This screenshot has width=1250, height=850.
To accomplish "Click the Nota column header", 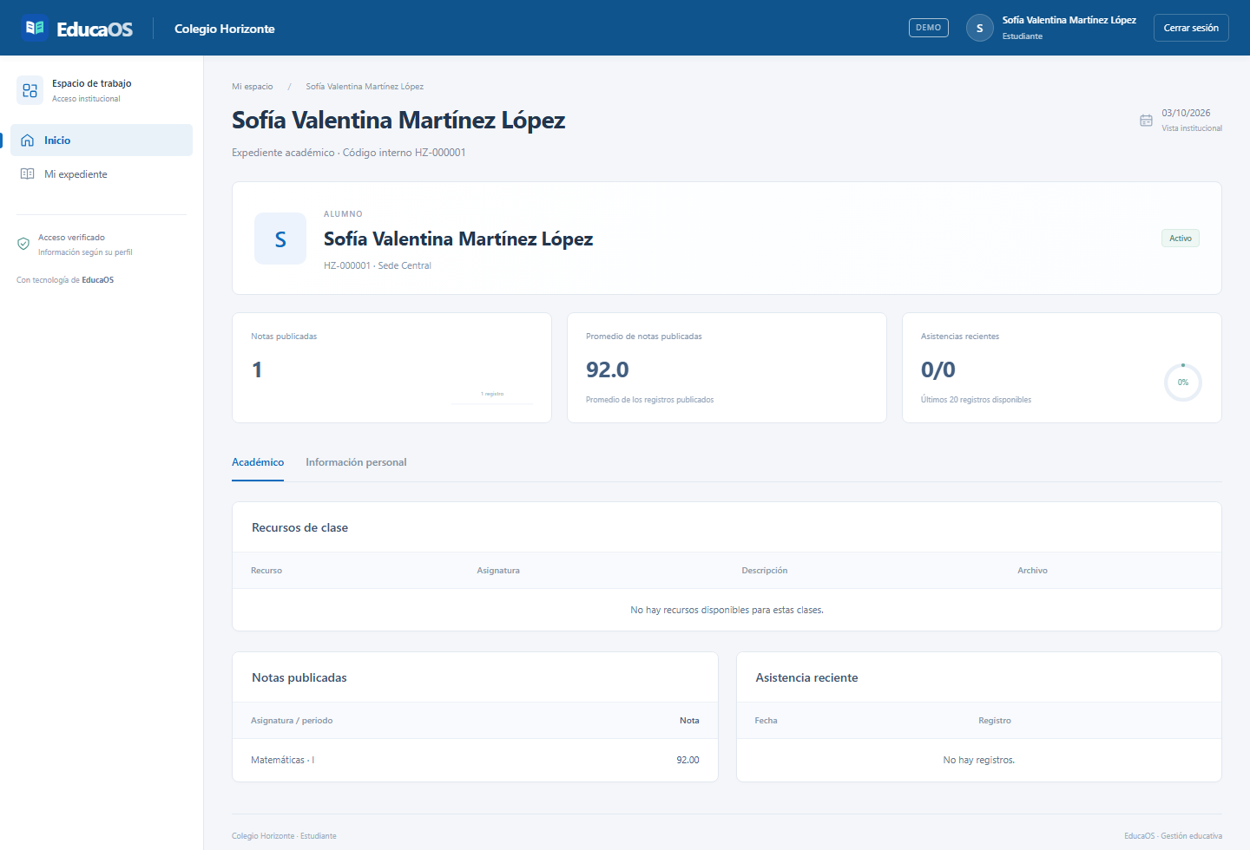I will 689,721.
